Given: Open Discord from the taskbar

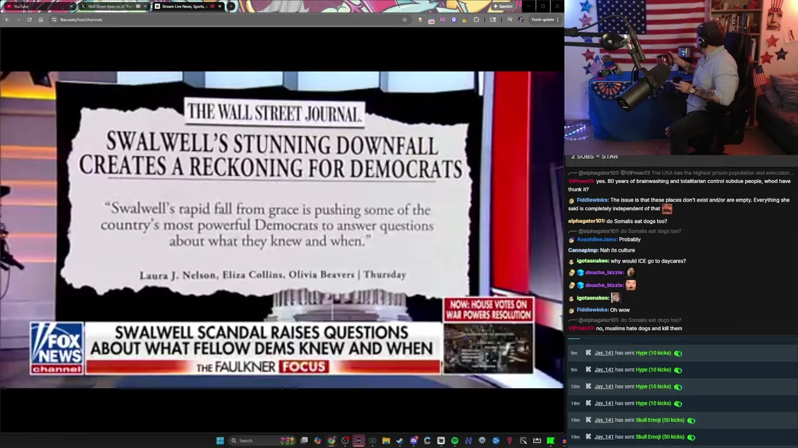Looking at the screenshot, I should point(413,441).
